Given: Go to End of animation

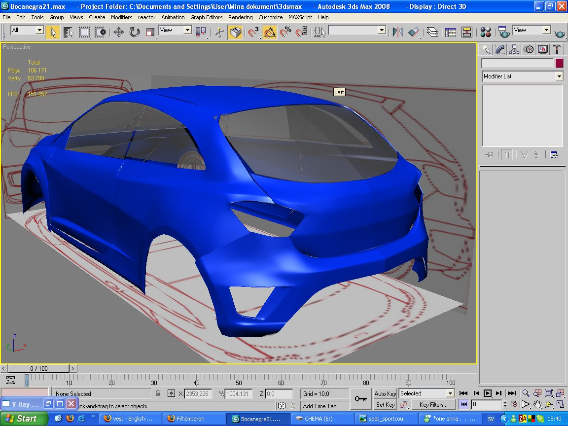Looking at the screenshot, I should point(511,393).
